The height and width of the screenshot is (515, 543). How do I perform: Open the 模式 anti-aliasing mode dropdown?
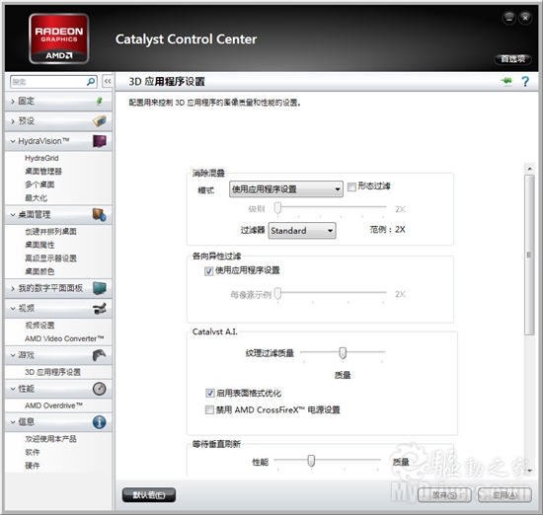click(286, 189)
